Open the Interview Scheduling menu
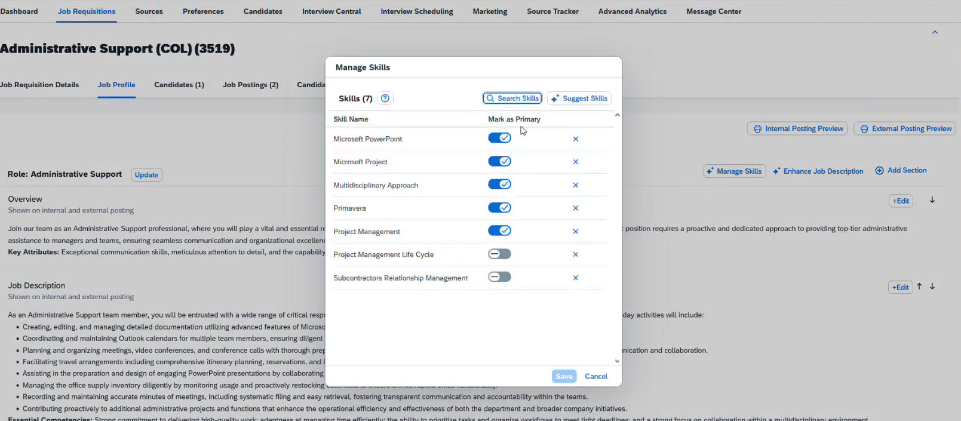Viewport: 961px width, 421px height. click(x=416, y=11)
